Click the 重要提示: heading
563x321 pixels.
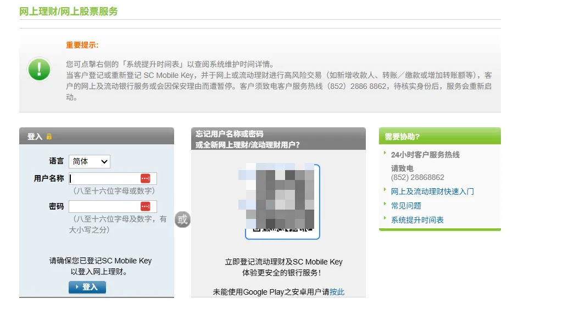click(82, 45)
